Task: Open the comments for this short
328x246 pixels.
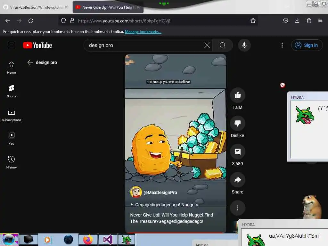Action: pos(237,152)
